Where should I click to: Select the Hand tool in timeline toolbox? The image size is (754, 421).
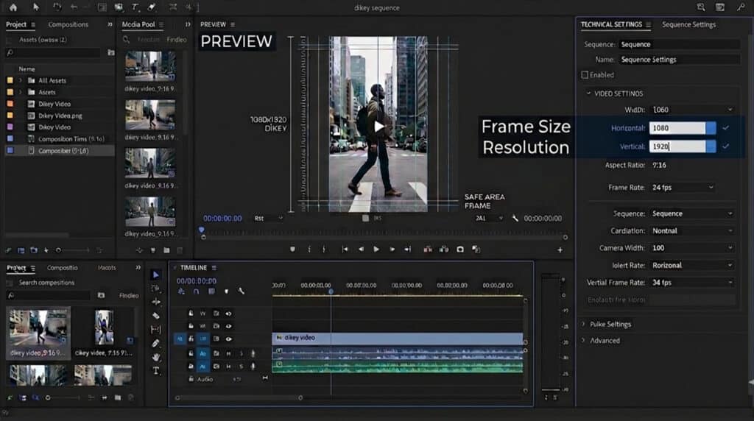156,357
